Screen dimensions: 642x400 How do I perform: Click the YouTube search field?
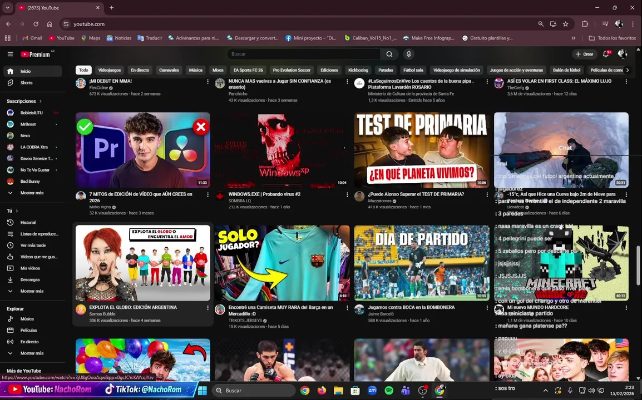304,54
